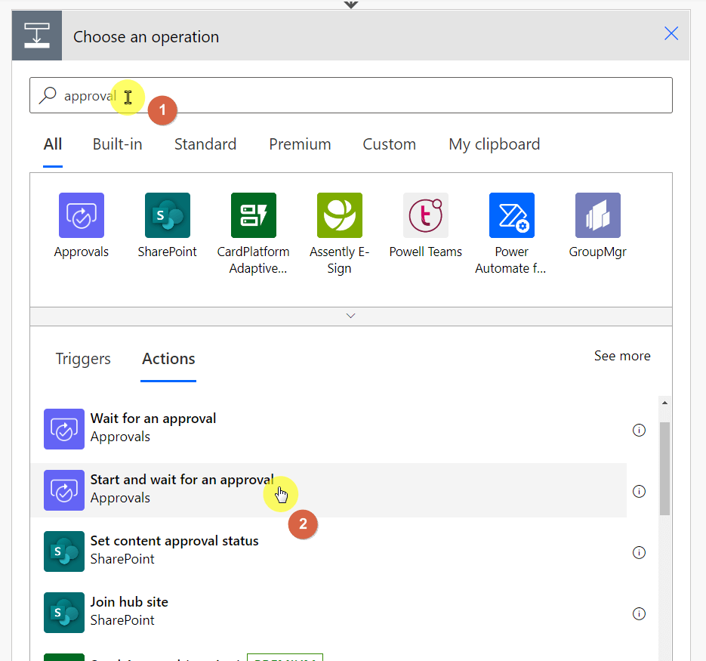Click the See more link
Screen dimensions: 706x661
pyautogui.click(x=622, y=356)
